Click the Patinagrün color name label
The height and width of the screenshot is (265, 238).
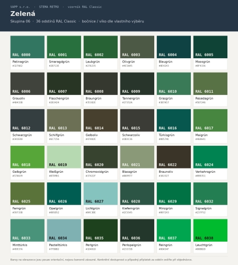pos(21,61)
